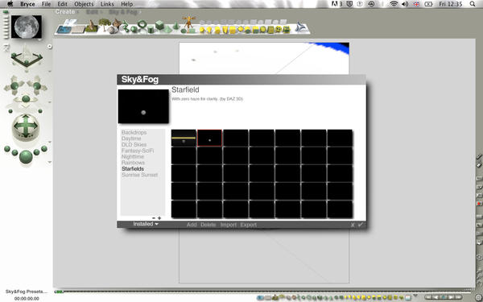Create a water plane object
Image resolution: width=483 pixels, height=302 pixels.
64,30
